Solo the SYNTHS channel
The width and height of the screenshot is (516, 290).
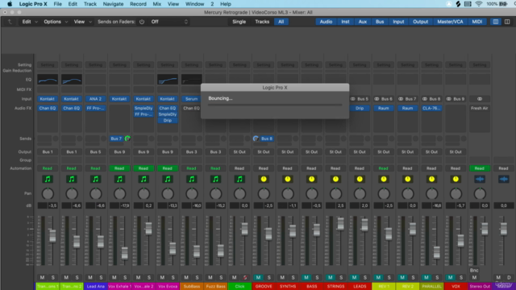pyautogui.click(x=293, y=277)
